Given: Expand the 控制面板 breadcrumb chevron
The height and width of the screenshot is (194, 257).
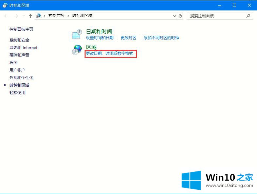Looking at the screenshot, I should click(69, 16).
